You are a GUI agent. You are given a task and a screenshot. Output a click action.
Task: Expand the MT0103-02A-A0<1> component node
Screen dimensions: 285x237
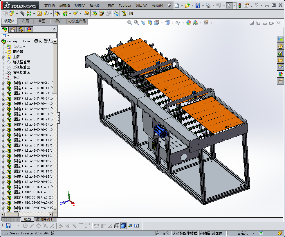point(3,188)
